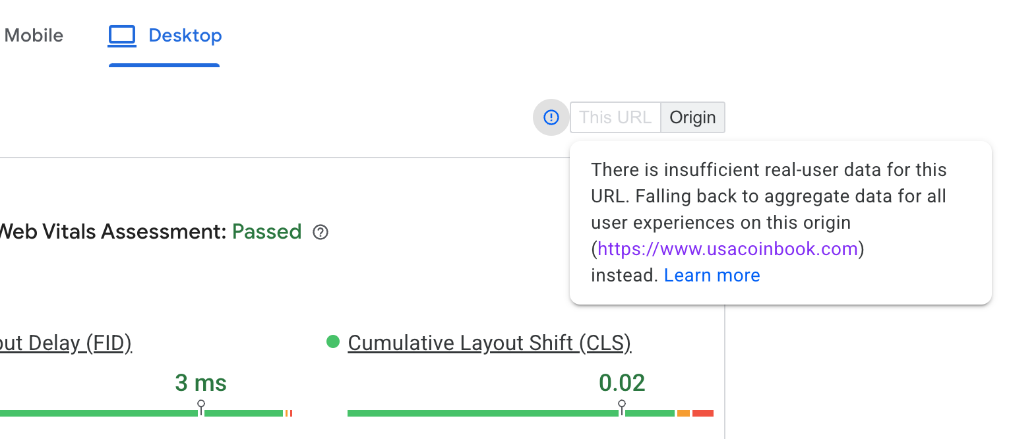Click the Learn more link

[x=712, y=276]
